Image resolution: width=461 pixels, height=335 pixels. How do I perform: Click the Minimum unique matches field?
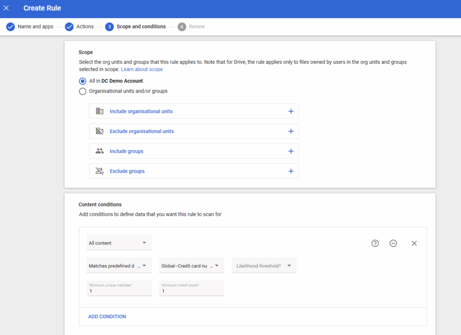click(x=119, y=288)
